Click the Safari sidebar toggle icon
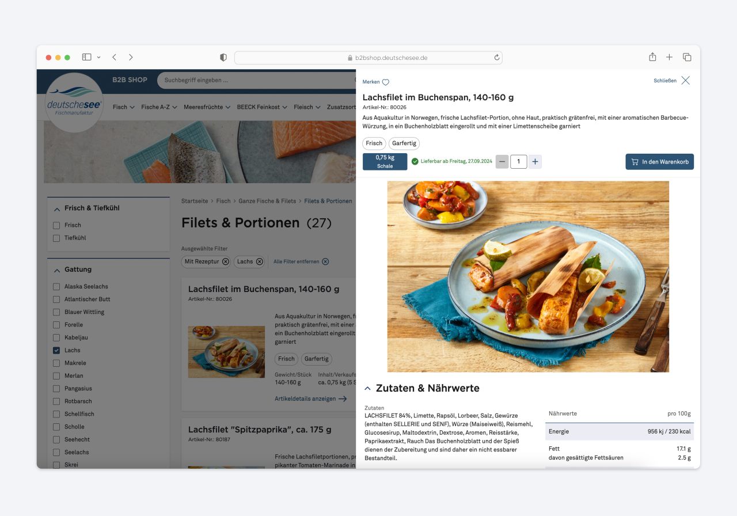The height and width of the screenshot is (516, 737). (87, 57)
